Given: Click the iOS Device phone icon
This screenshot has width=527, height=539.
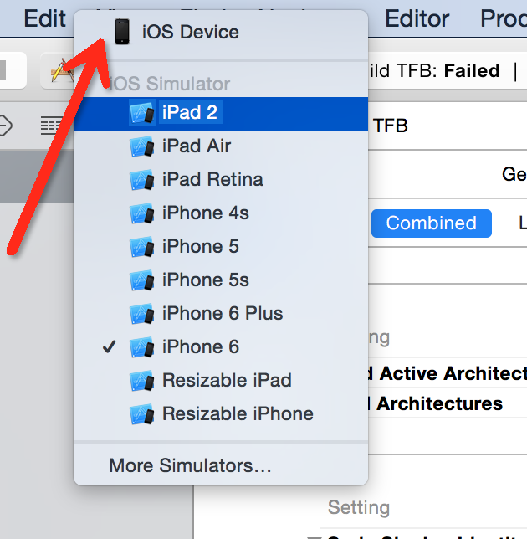Looking at the screenshot, I should click(x=122, y=32).
